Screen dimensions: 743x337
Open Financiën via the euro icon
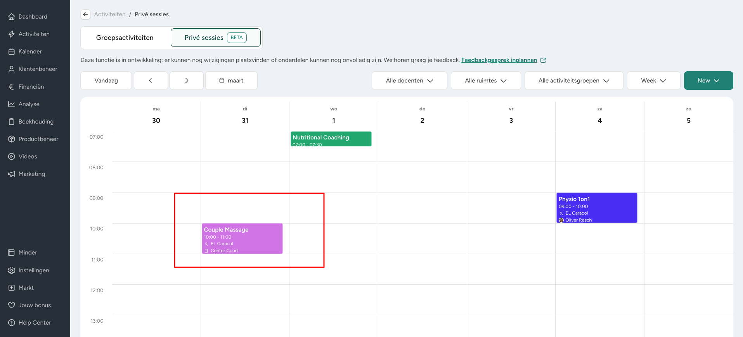tap(12, 87)
